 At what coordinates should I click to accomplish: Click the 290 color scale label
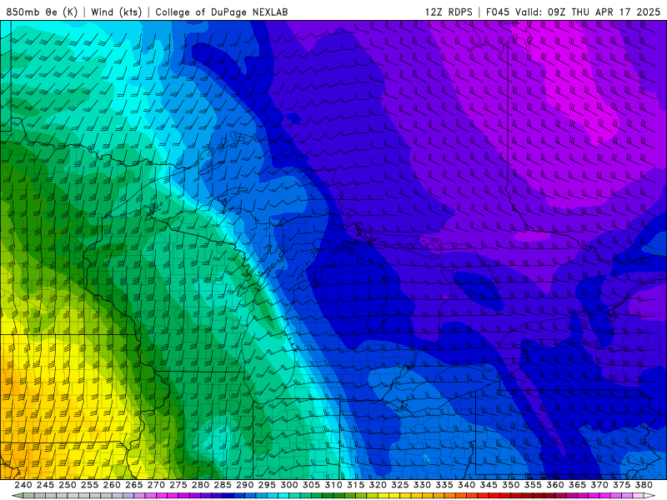click(x=244, y=485)
